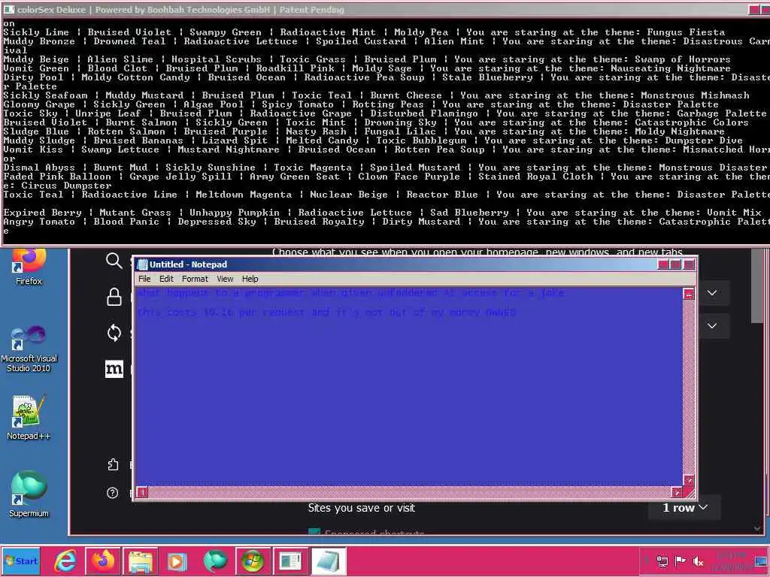Image resolution: width=770 pixels, height=577 pixels.
Task: Switch to Firefox on the taskbar
Action: (103, 560)
